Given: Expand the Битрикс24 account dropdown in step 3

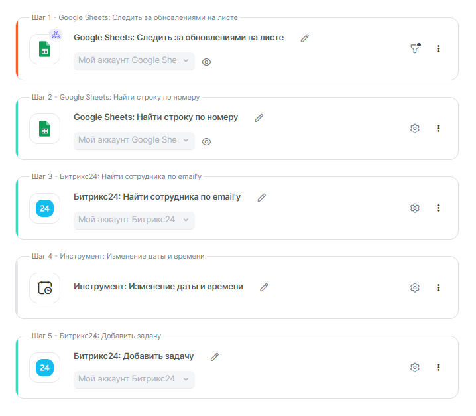Looking at the screenshot, I should click(x=134, y=220).
